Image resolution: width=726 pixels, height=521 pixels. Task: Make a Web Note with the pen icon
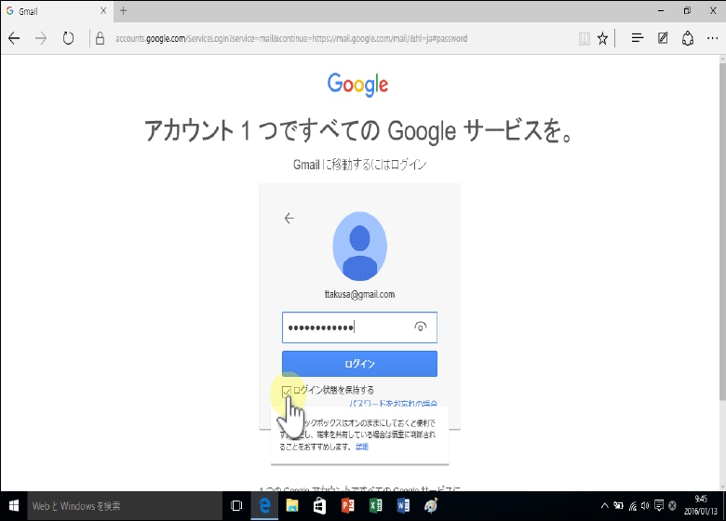point(663,38)
